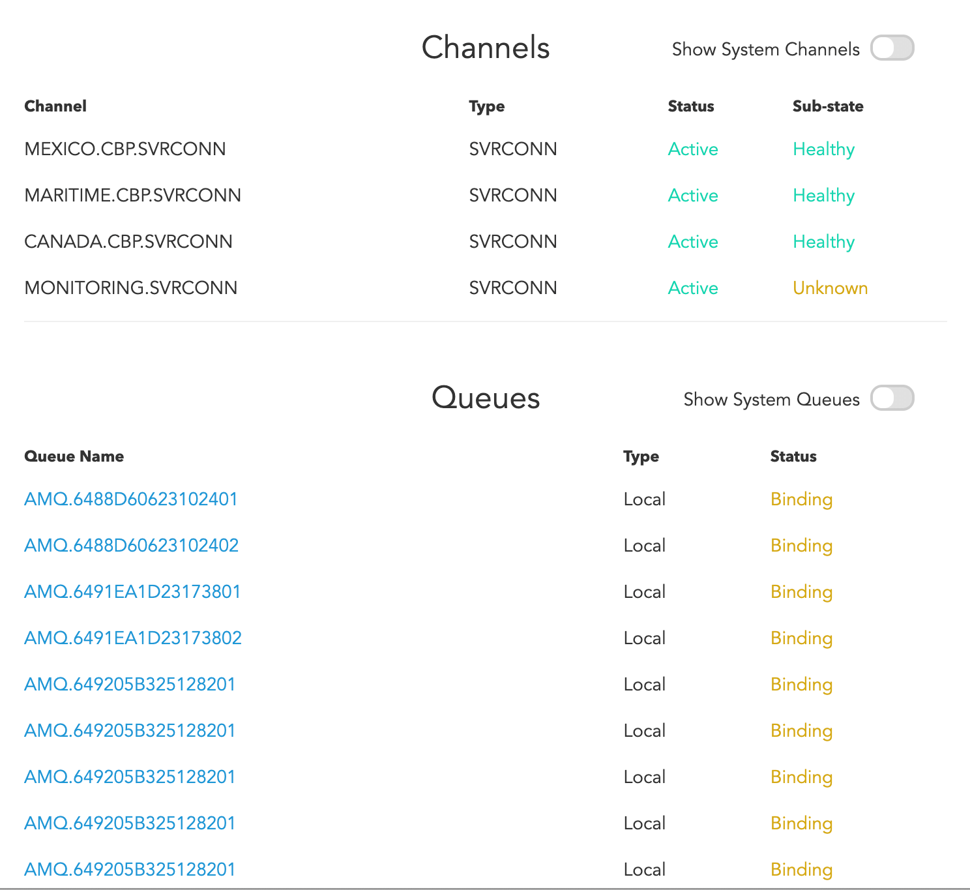This screenshot has height=890, width=970.
Task: Click the Type header in Queues table
Action: coord(641,457)
